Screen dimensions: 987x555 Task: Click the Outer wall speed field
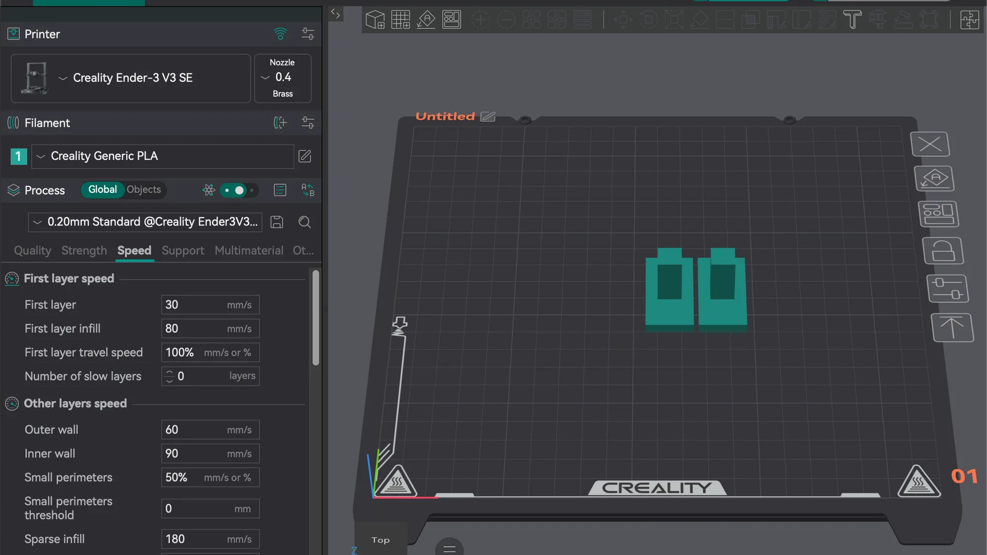click(x=210, y=430)
